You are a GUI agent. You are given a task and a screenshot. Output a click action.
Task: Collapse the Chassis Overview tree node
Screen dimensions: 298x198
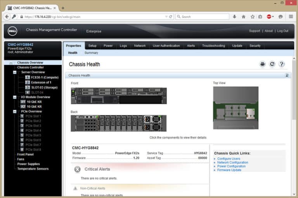(x=11, y=63)
